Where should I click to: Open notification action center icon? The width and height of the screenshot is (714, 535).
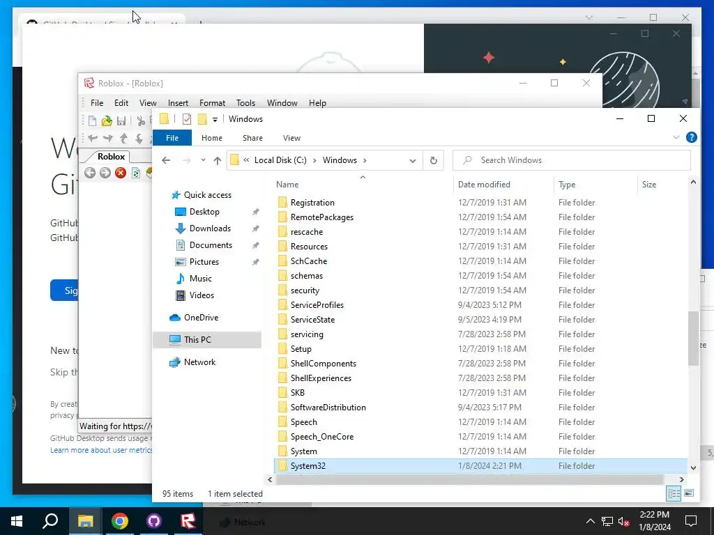691,521
